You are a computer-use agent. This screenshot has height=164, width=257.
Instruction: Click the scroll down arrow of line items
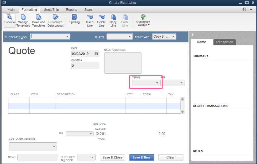pyautogui.click(x=182, y=112)
